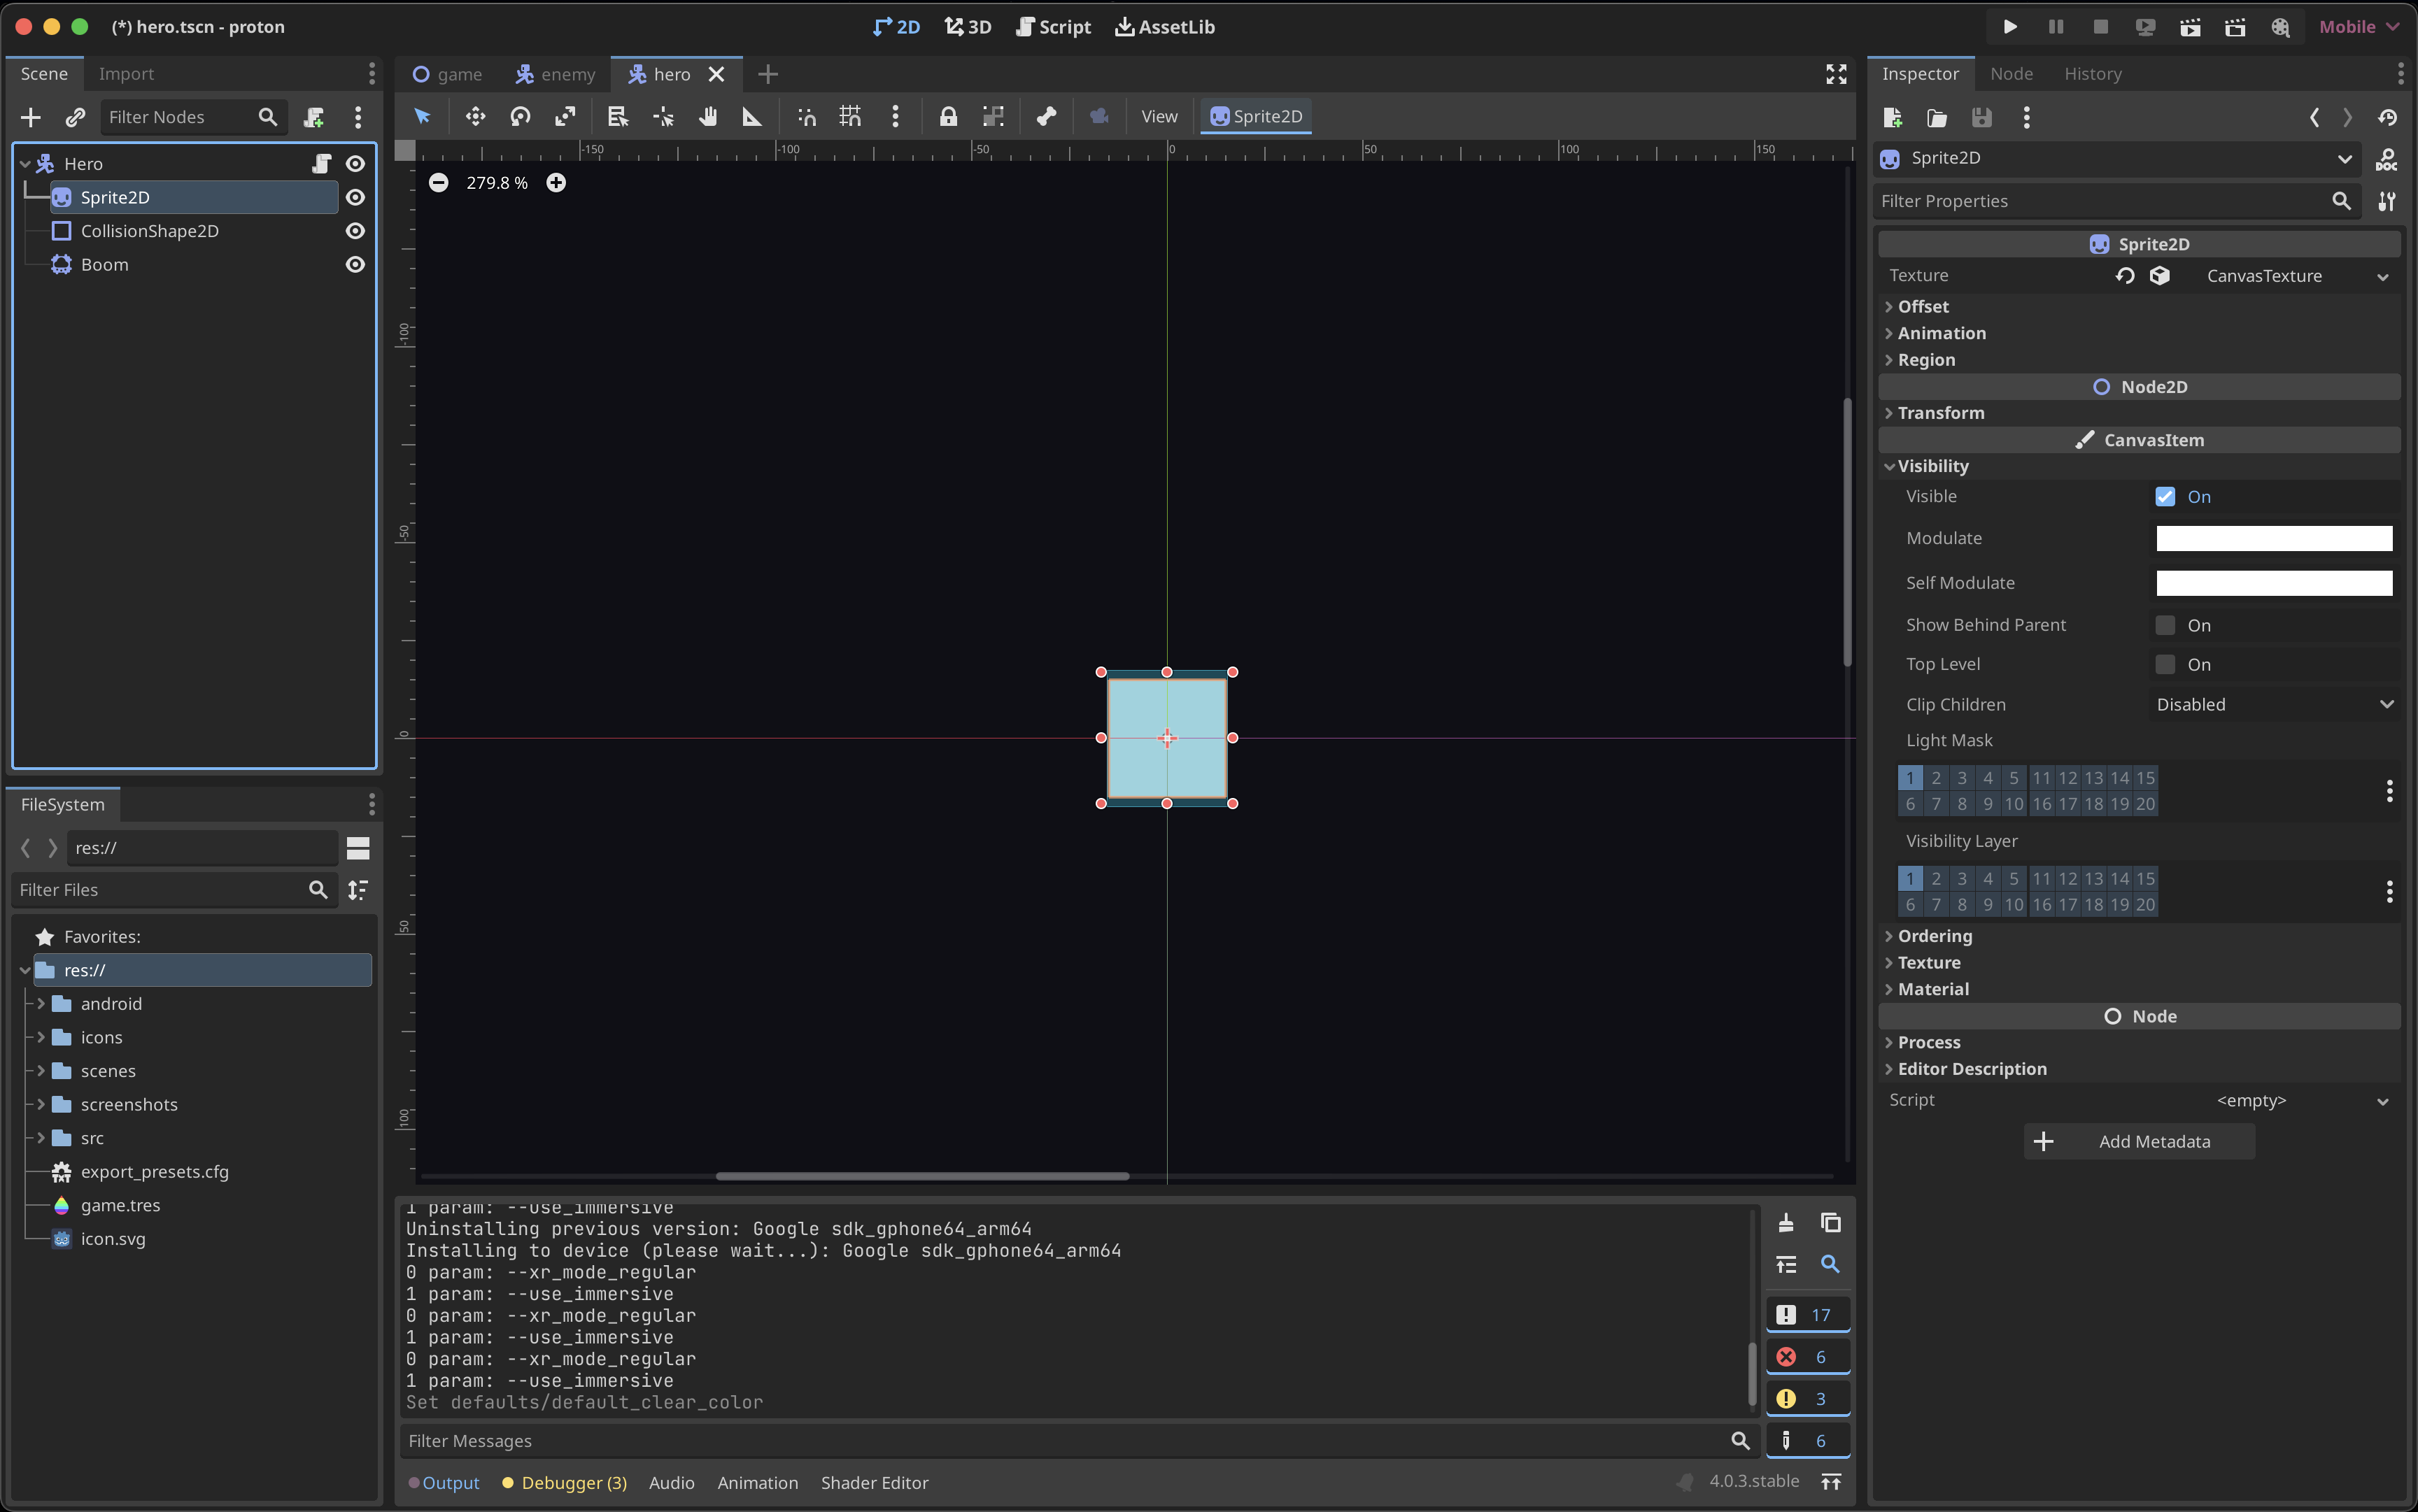Add a new child node plus icon

(x=31, y=117)
